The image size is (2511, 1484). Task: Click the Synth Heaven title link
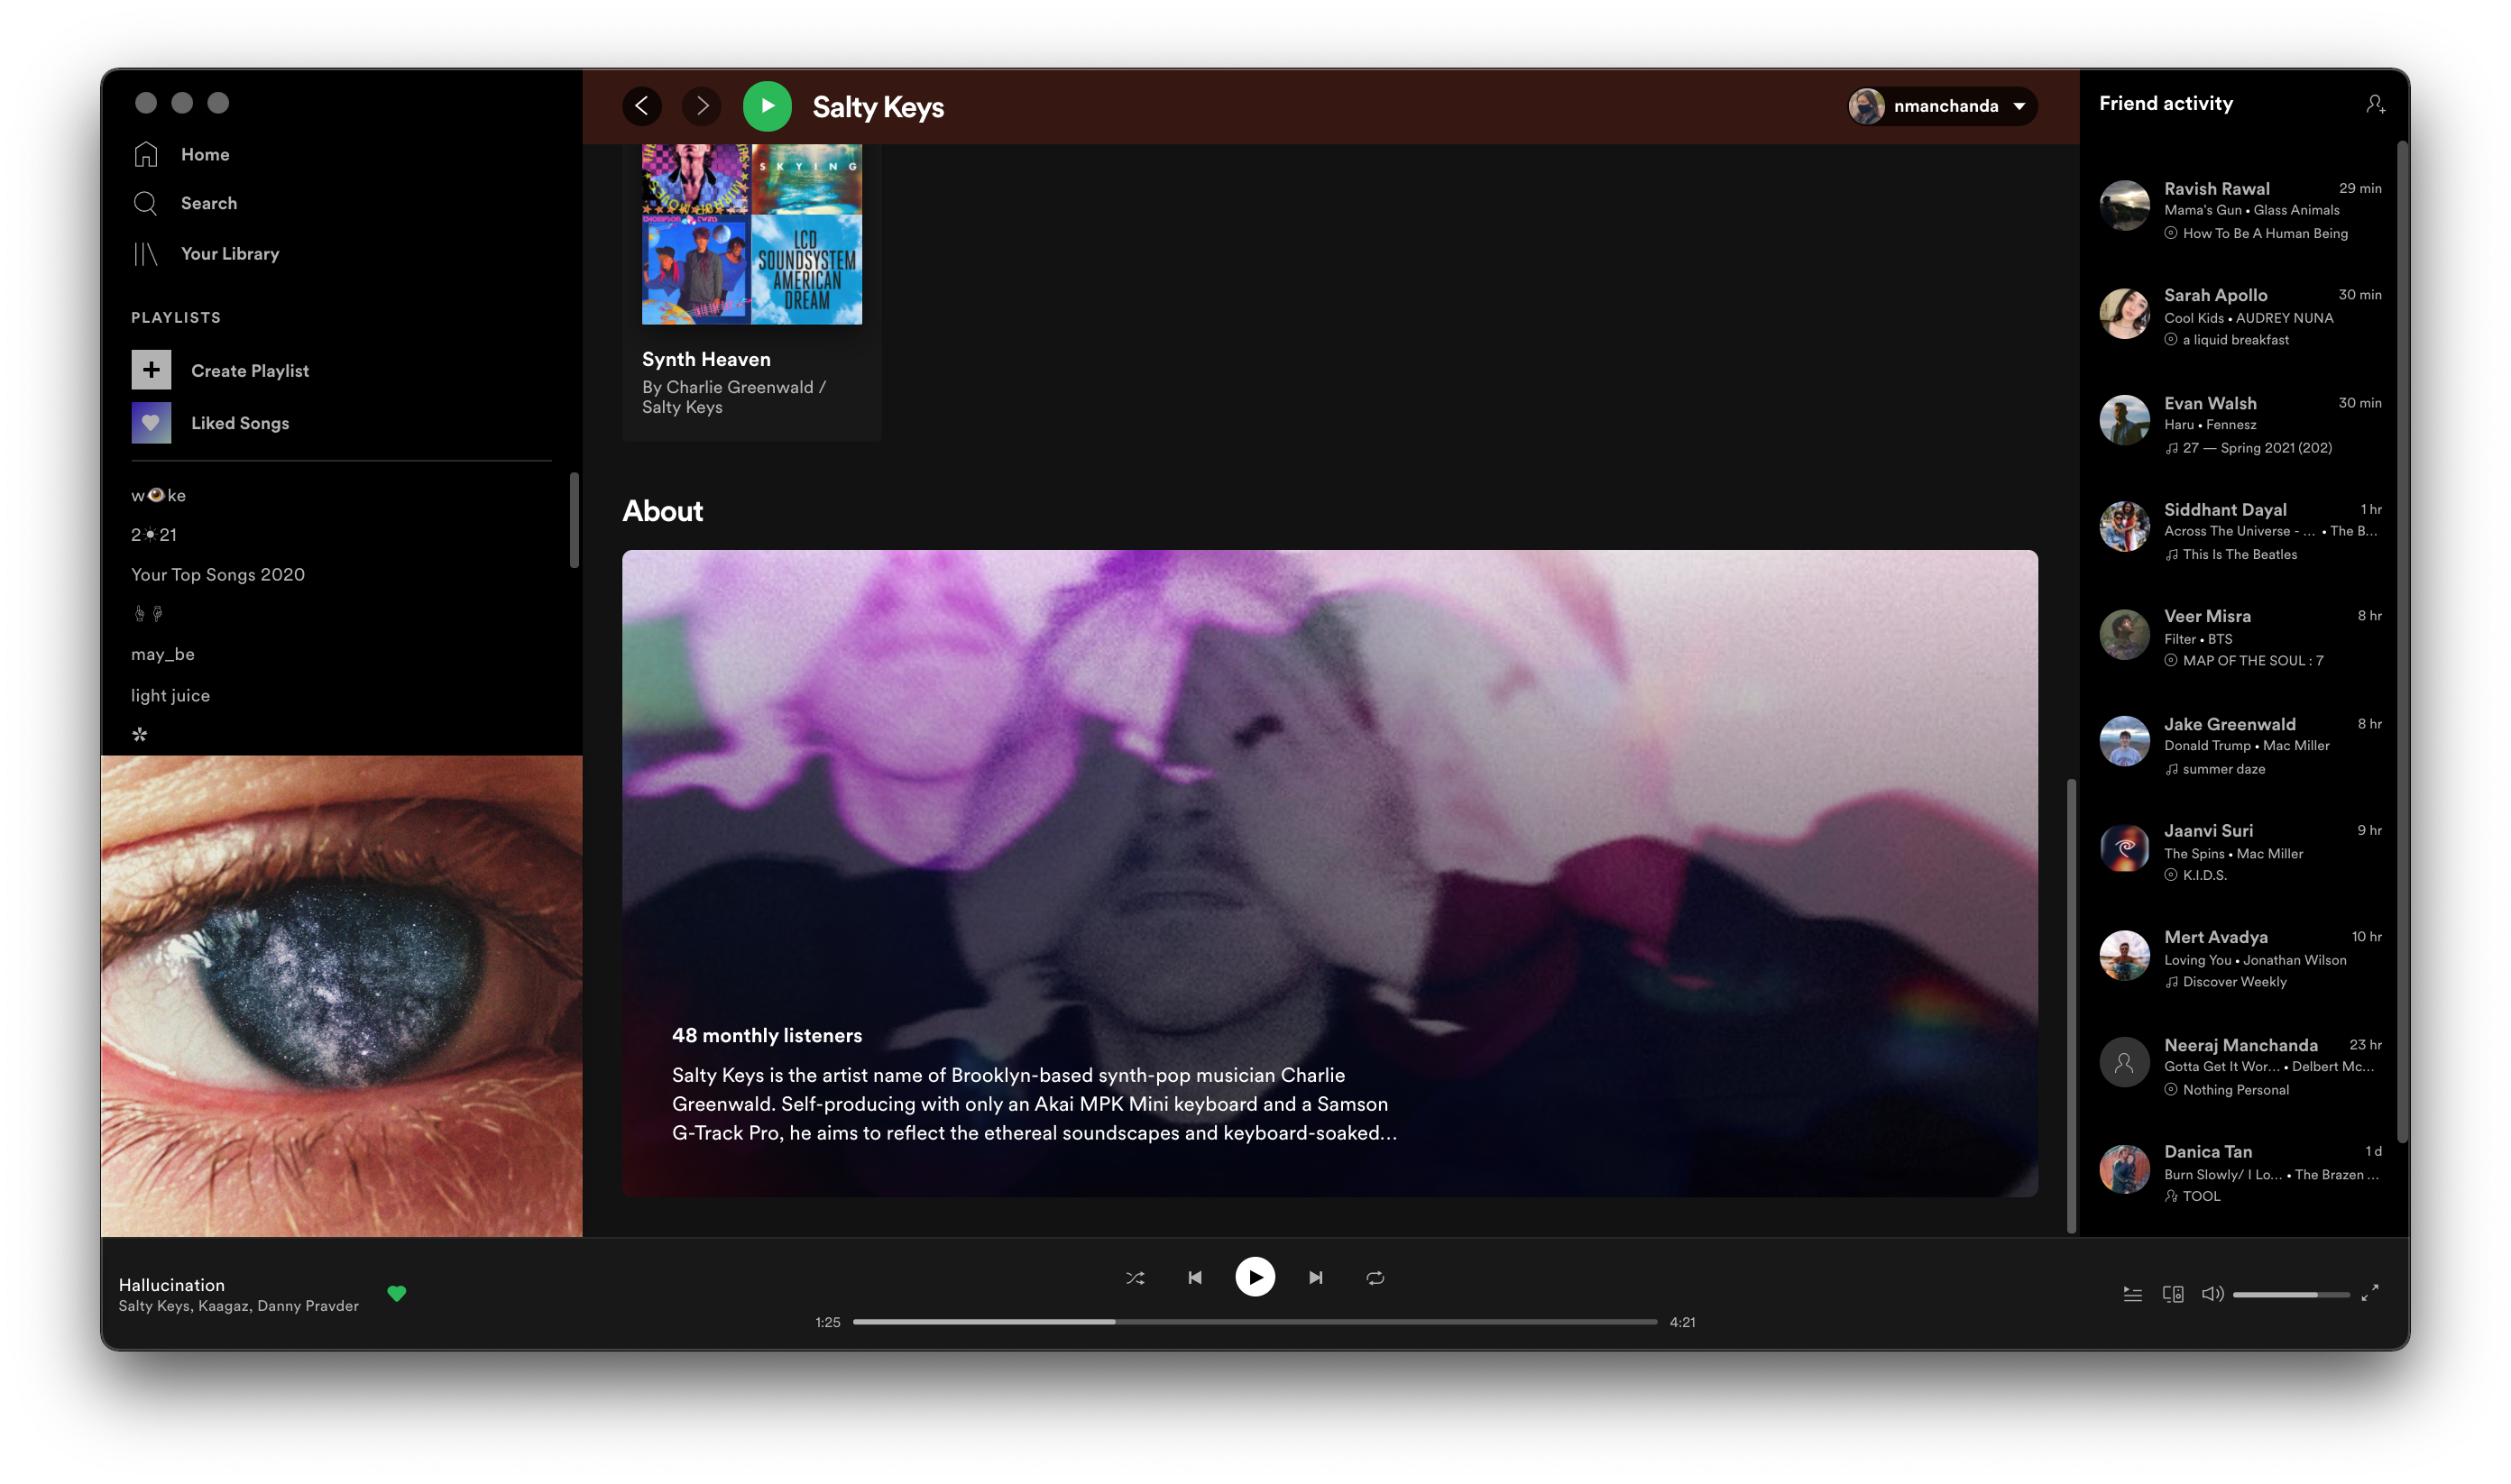tap(706, 359)
